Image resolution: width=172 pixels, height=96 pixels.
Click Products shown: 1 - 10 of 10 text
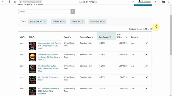pyautogui.click(x=140, y=29)
